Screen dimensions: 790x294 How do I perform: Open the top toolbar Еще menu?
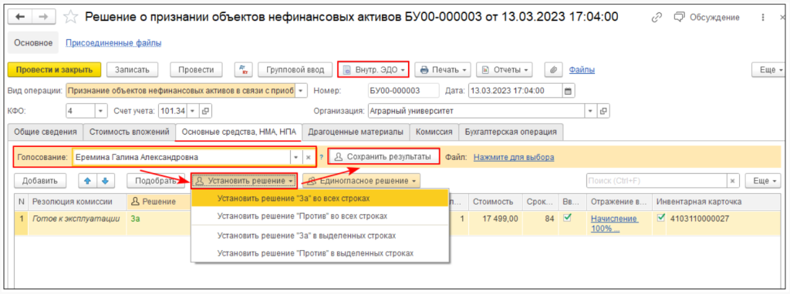[769, 70]
